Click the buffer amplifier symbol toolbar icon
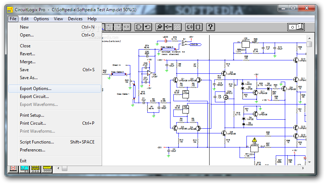Screen dimensions: 325x184 pyautogui.click(x=168, y=27)
